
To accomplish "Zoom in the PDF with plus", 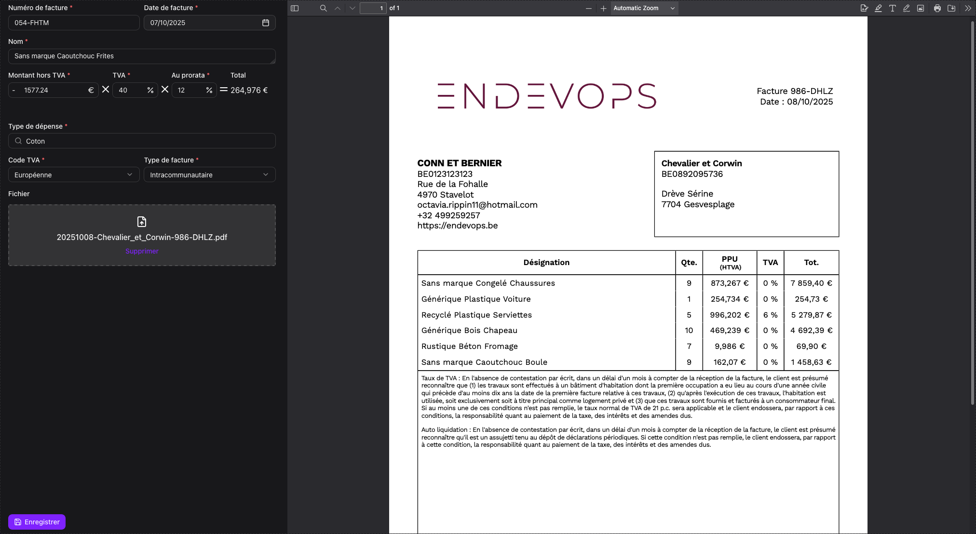I will tap(603, 8).
